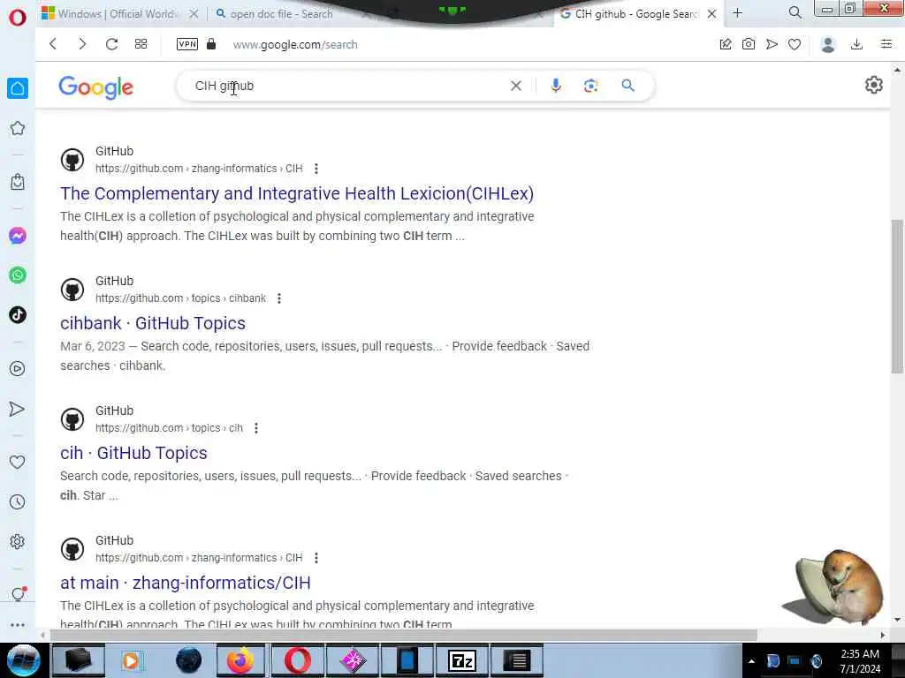Viewport: 905px width, 678px height.
Task: Open more options for topics cih result
Action: [256, 428]
